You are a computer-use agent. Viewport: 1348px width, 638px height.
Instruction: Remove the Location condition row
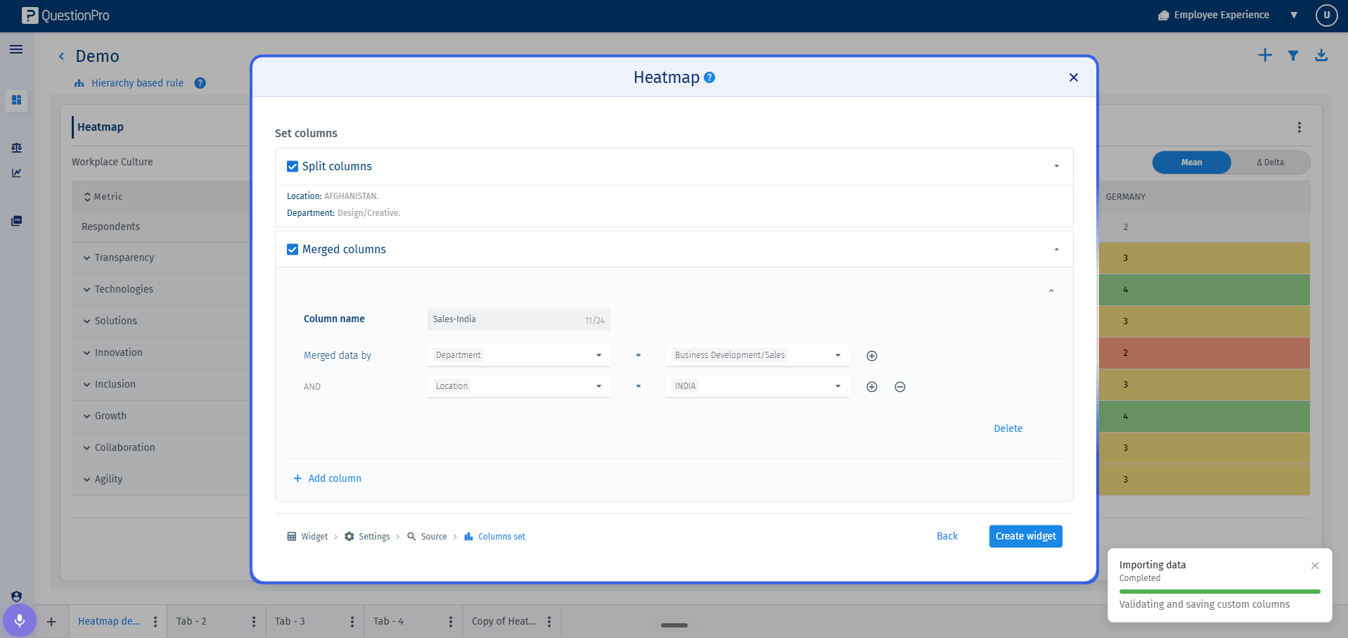coord(900,387)
